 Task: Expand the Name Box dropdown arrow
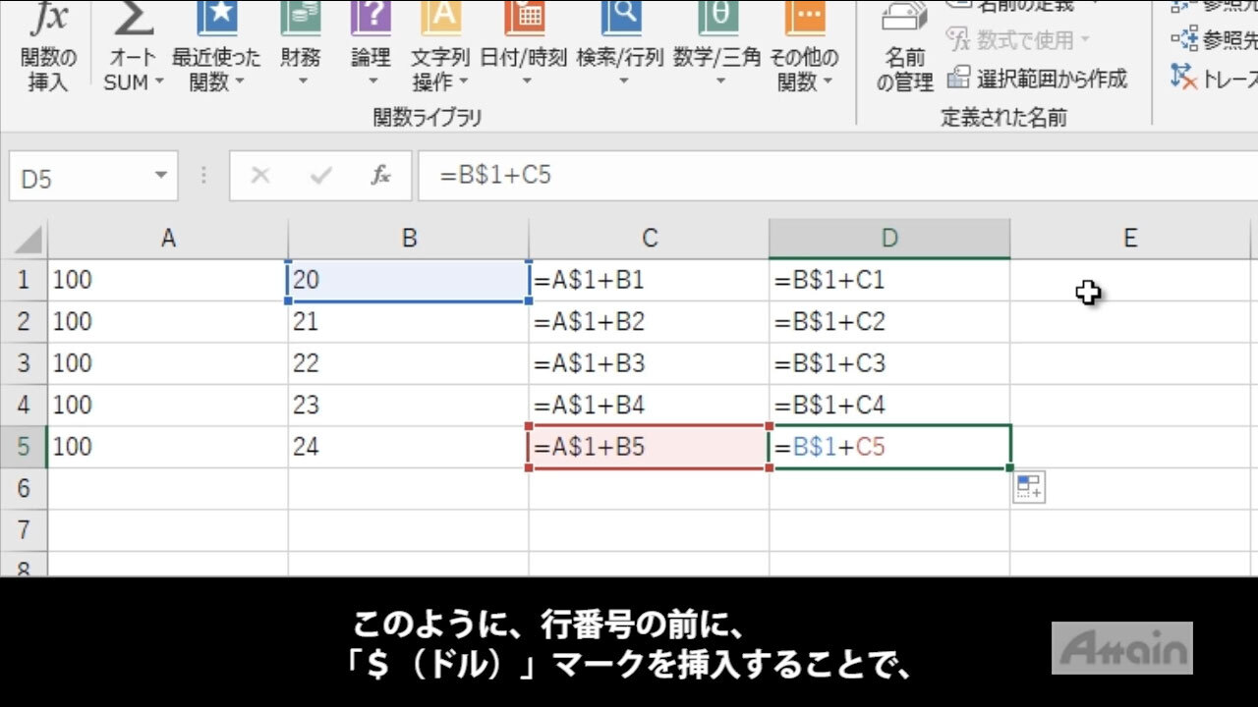[x=161, y=176]
